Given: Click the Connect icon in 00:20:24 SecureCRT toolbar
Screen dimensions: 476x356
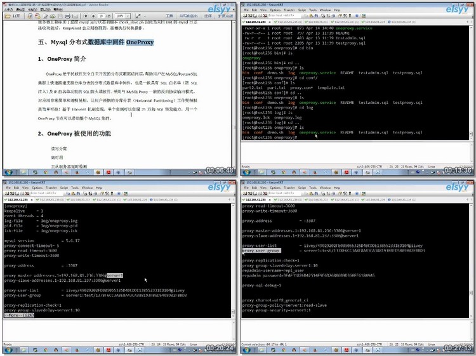Looking at the screenshot, I should [x=7, y=194].
